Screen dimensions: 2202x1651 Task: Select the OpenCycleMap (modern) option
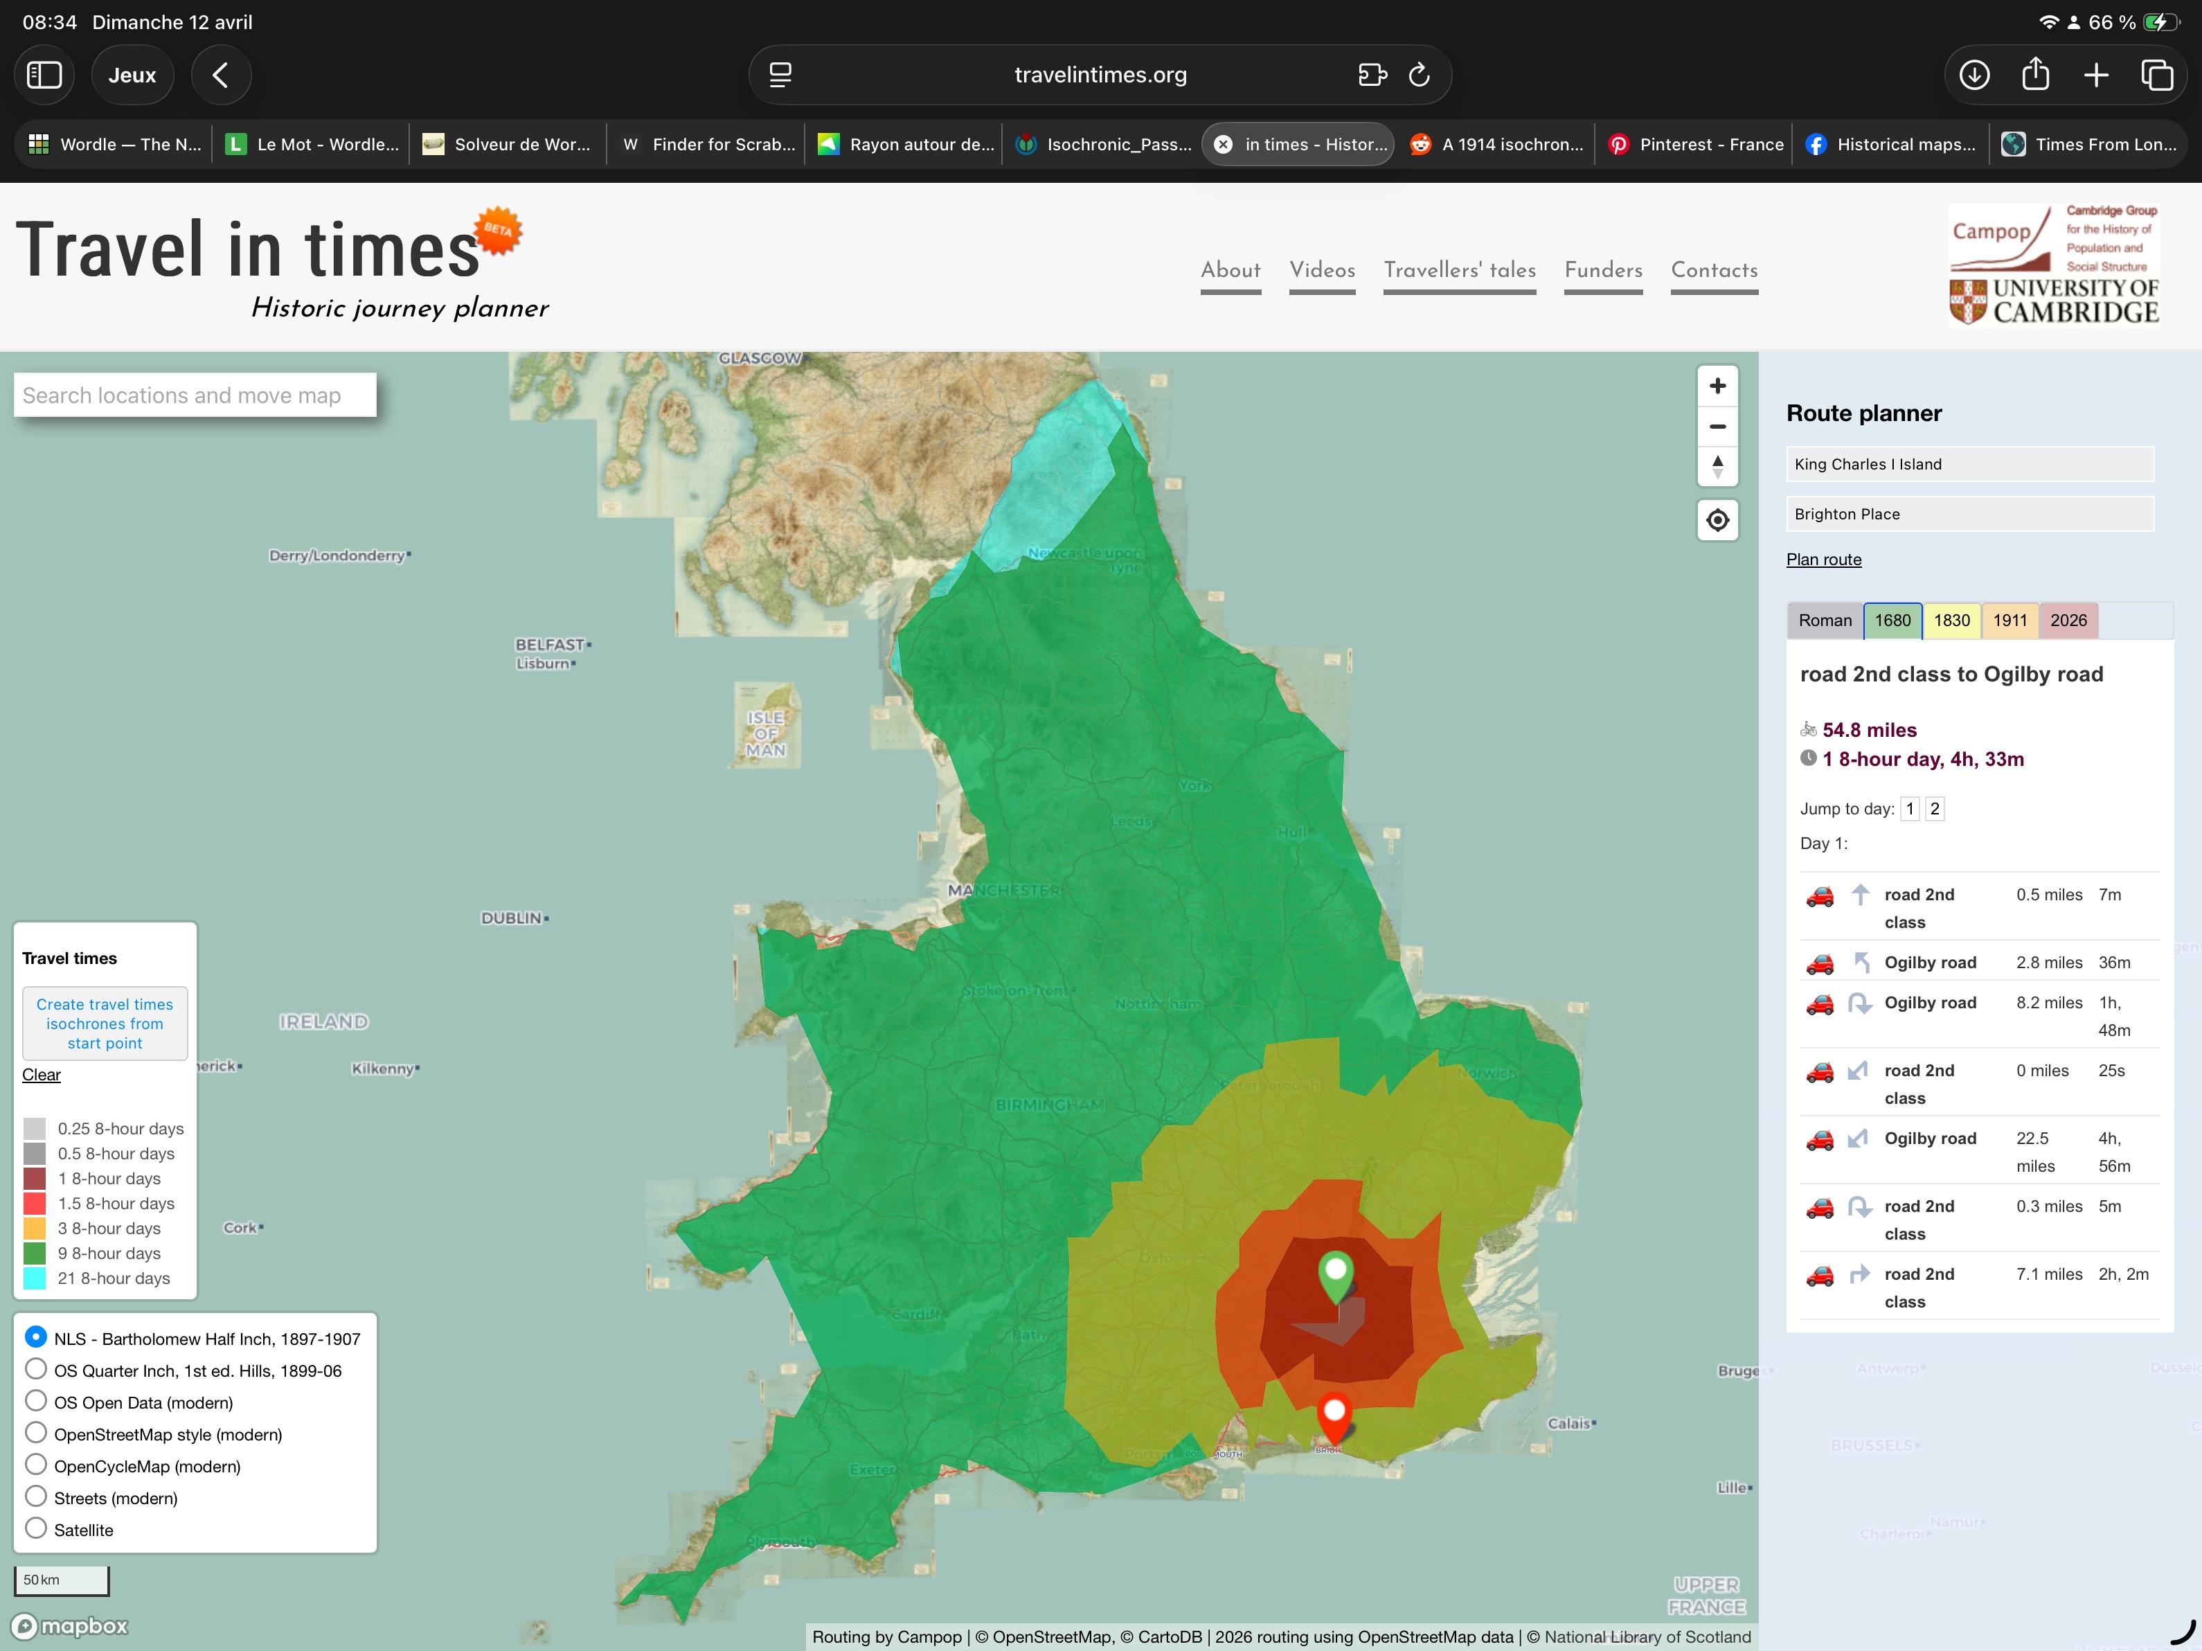(36, 1465)
